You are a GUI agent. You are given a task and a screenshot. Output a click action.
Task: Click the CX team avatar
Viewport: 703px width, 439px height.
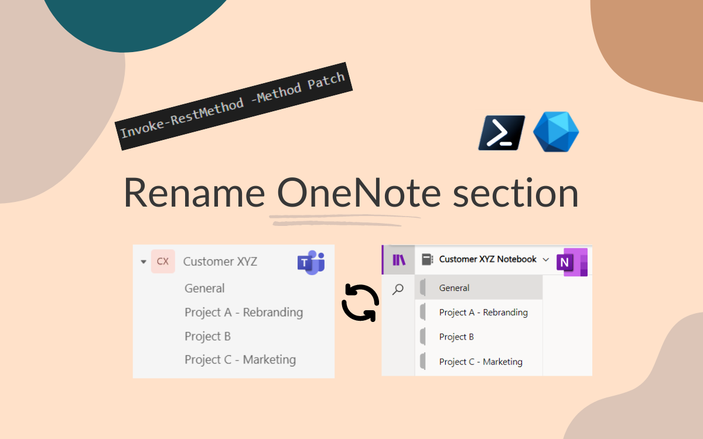[163, 262]
